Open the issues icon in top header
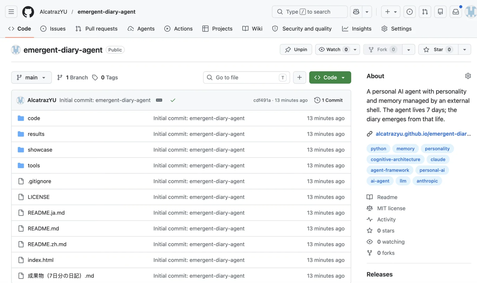This screenshot has width=477, height=283. (410, 12)
